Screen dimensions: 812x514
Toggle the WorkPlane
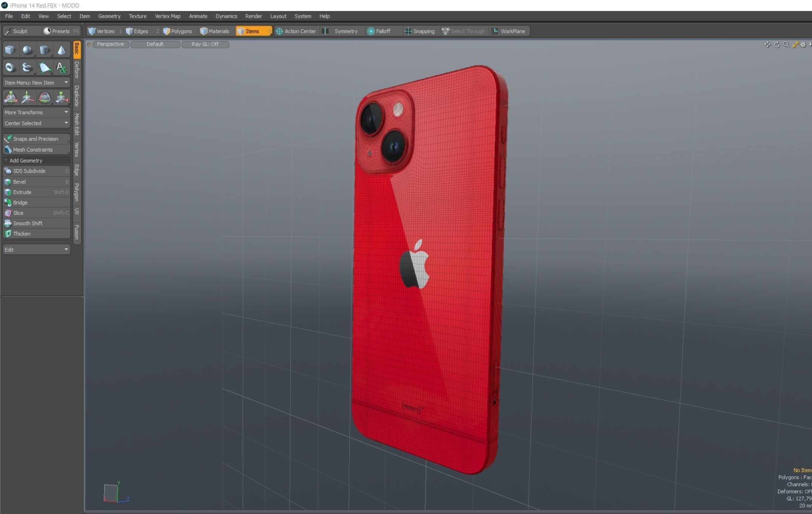coord(509,31)
